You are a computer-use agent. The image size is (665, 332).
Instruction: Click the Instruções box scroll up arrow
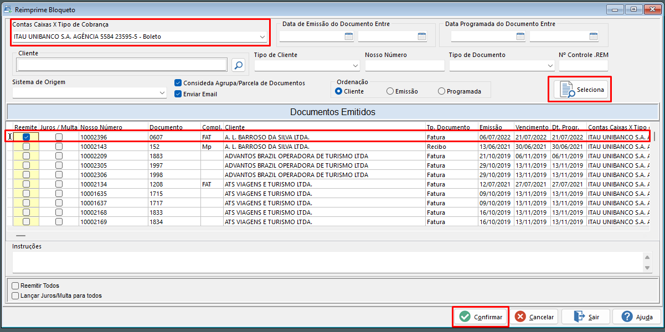pyautogui.click(x=648, y=257)
